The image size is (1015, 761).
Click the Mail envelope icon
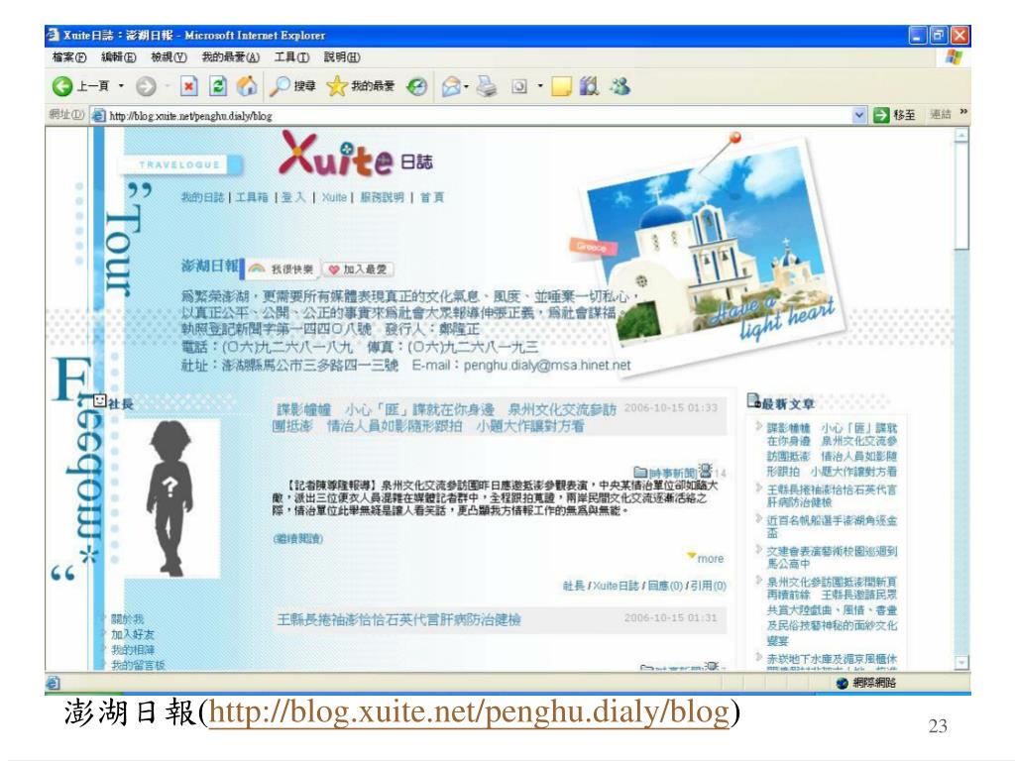click(x=451, y=86)
